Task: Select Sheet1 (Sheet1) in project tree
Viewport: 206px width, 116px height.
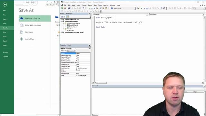Action: [x=73, y=25]
